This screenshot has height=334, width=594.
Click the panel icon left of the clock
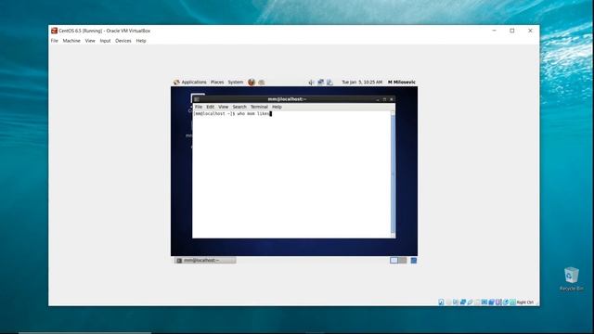pos(329,83)
